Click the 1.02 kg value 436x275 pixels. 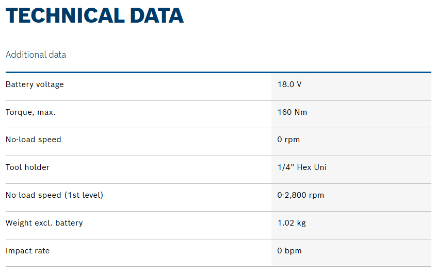pos(292,223)
